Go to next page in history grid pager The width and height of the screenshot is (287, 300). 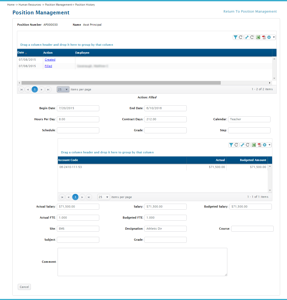[42, 90]
